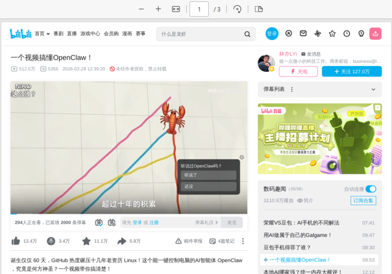Go to the 游戏中心 navigation item
Image resolution: width=392 pixels, height=274 pixels.
[90, 34]
